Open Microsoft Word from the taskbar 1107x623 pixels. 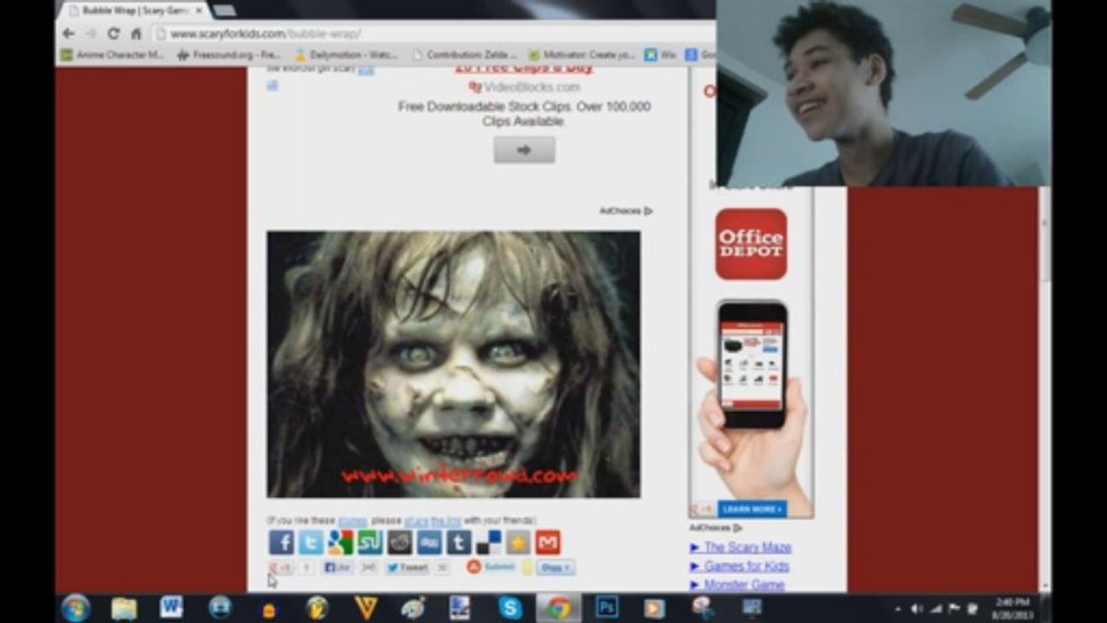pyautogui.click(x=171, y=607)
